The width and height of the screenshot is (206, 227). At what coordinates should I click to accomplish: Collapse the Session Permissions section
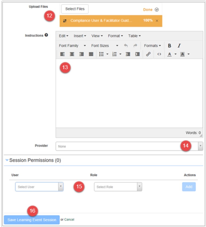[7, 160]
